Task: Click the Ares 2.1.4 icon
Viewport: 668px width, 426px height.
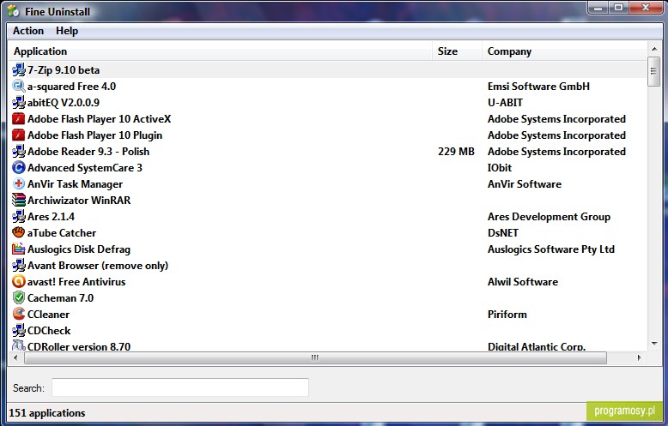Action: point(19,216)
